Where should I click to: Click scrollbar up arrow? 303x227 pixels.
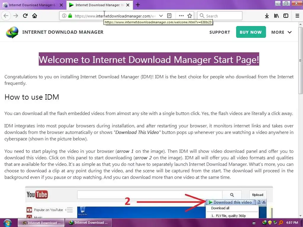pyautogui.click(x=300, y=24)
